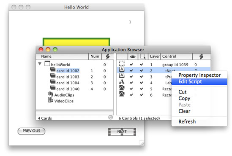
Task: Select card id 1002 in the tree
Action: click(68, 71)
